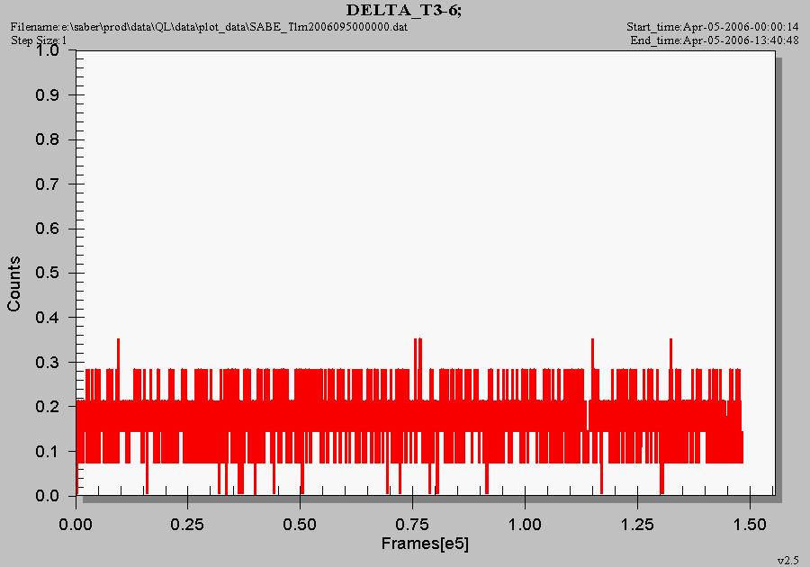Click y-axis tick label 0.5
The image size is (810, 567).
(x=47, y=274)
